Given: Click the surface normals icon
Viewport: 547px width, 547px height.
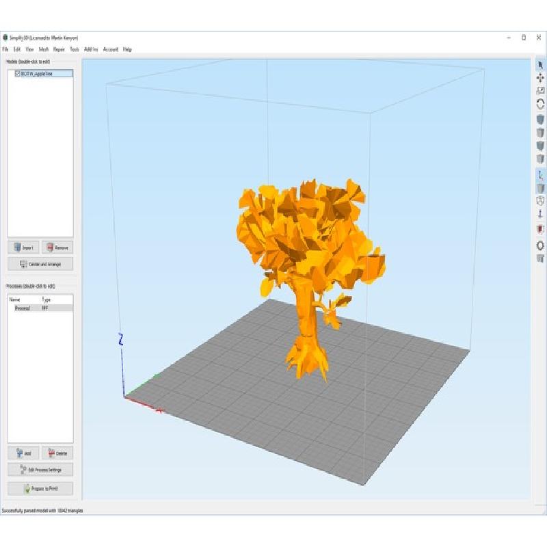Looking at the screenshot, I should tap(540, 214).
